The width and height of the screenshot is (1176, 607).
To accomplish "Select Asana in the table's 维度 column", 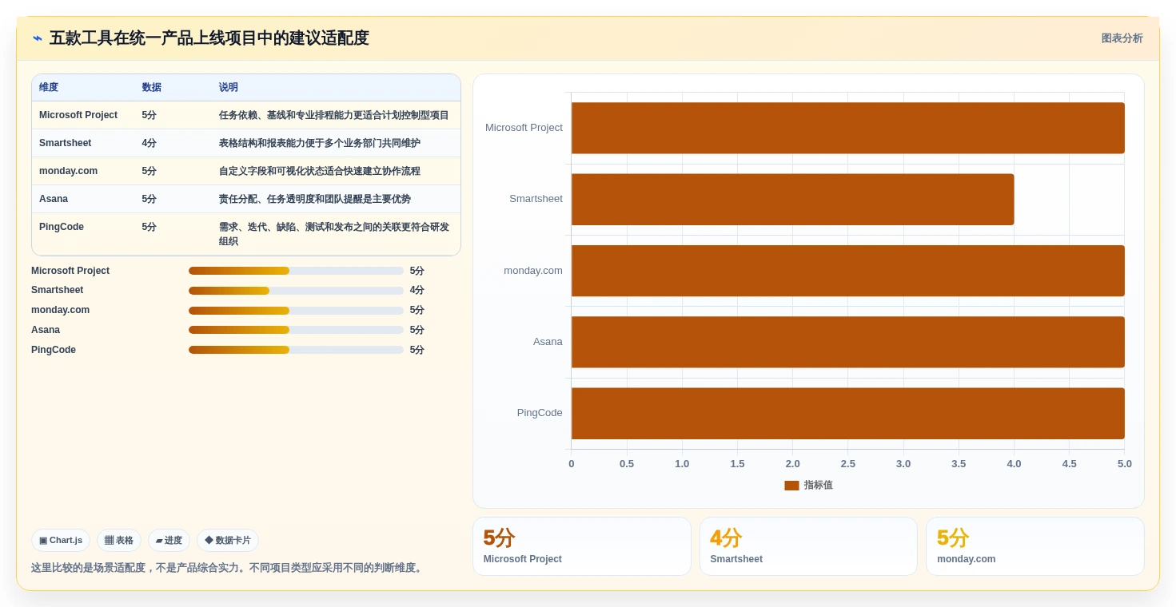I will pyautogui.click(x=54, y=199).
